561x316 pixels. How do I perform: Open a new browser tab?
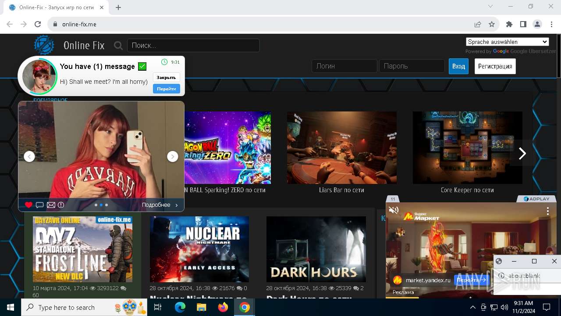[118, 7]
